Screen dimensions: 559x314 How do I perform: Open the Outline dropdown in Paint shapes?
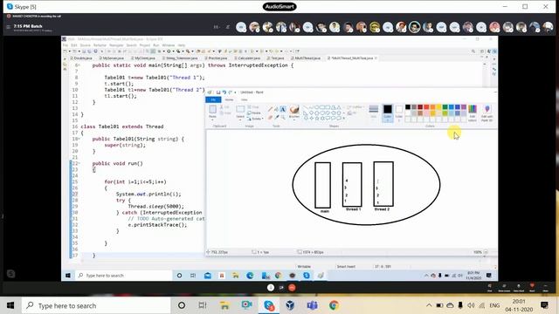click(x=355, y=106)
